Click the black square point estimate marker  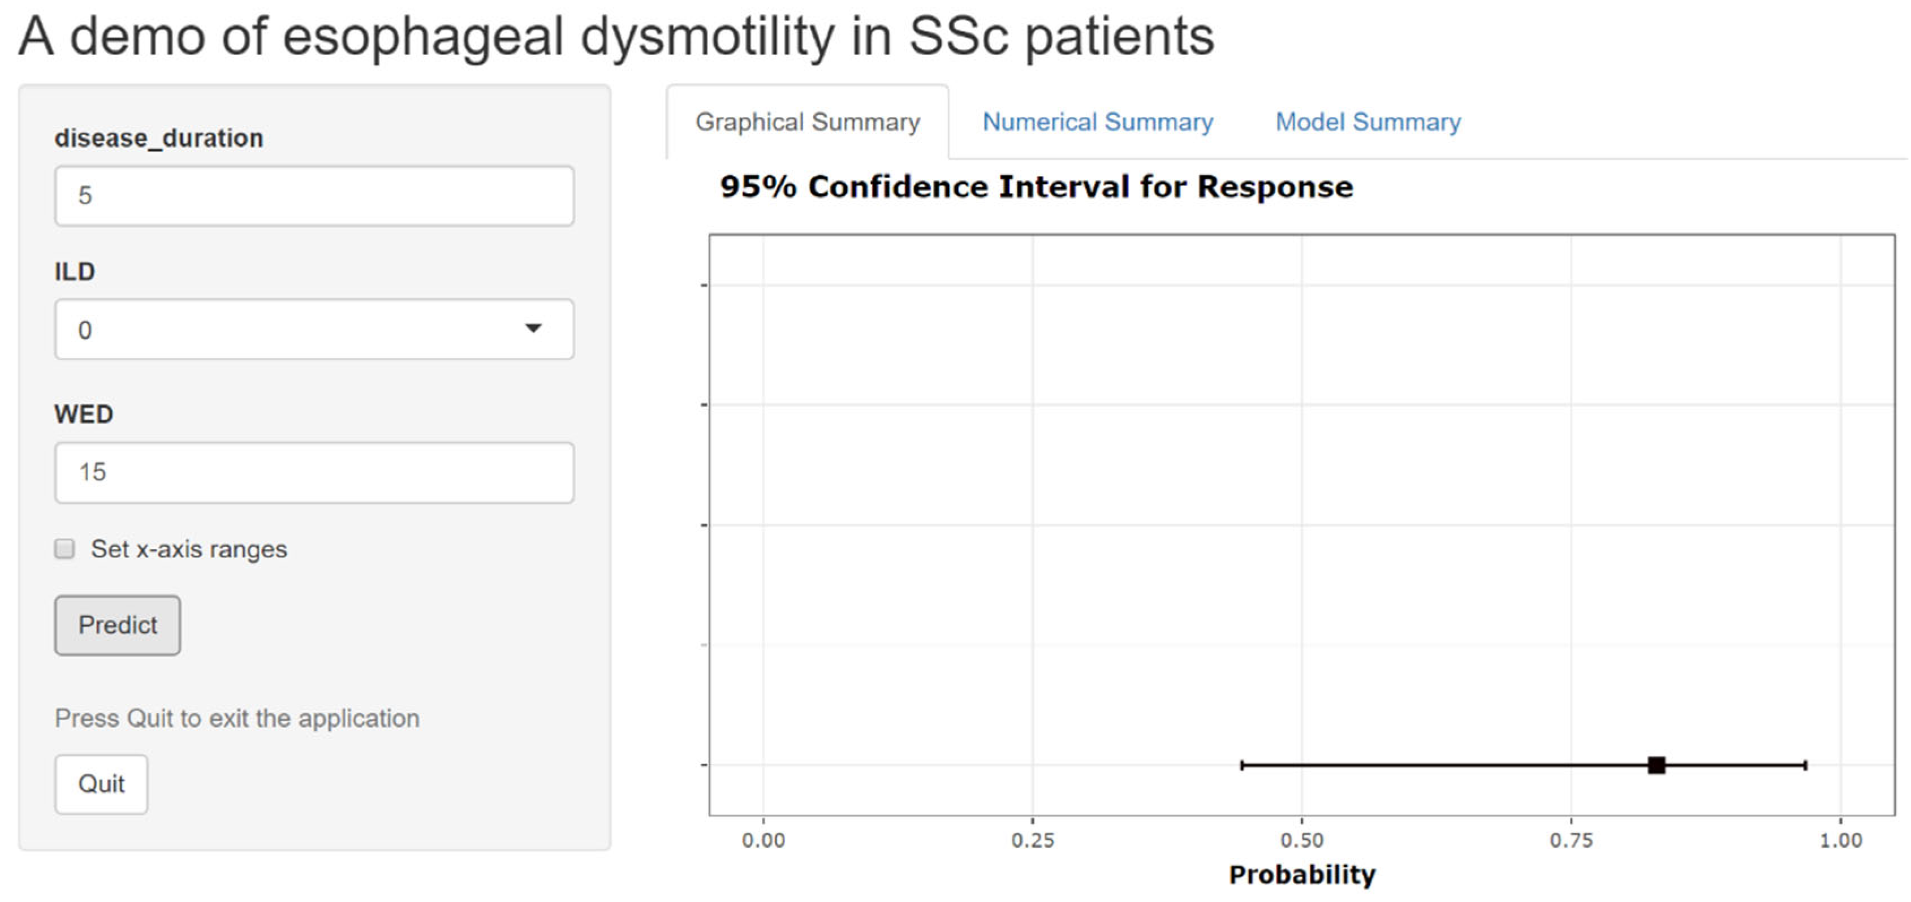pos(1656,765)
